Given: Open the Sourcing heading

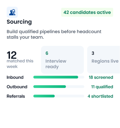Looking at the screenshot, I should pos(19,22).
